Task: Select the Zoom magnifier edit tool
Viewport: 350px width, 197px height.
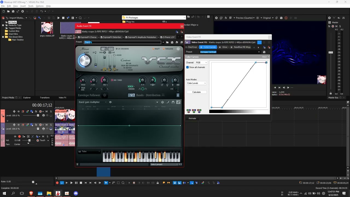Action: point(123,183)
